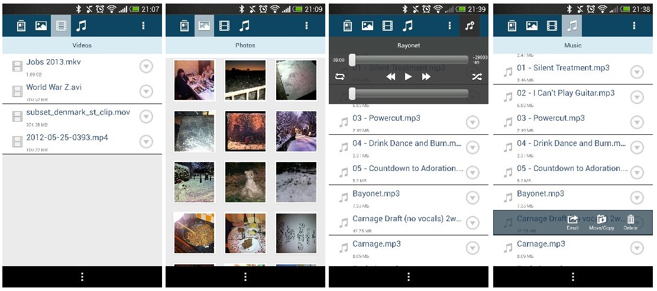Tap the film strip tab on Photos screen

(x=225, y=26)
